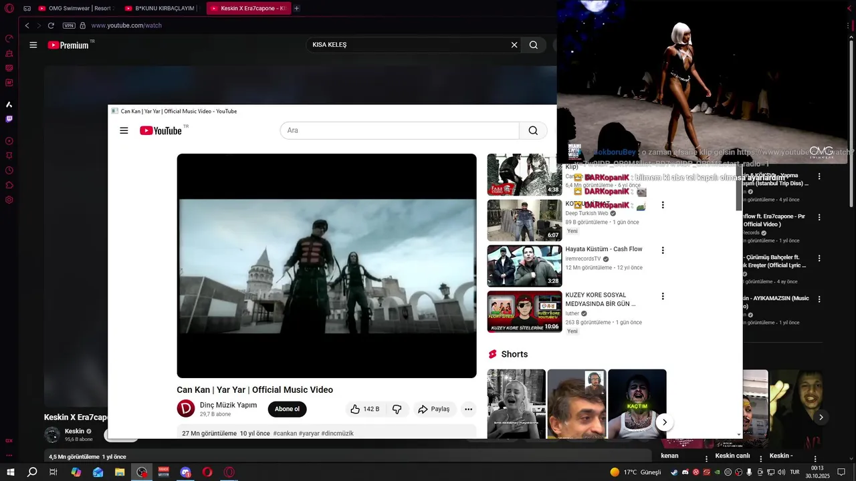This screenshot has height=481, width=856.
Task: Open File Explorer from taskbar
Action: [120, 472]
